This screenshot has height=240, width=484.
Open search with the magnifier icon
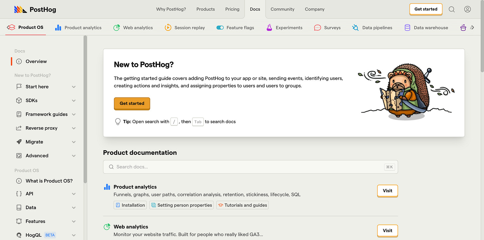point(452,9)
